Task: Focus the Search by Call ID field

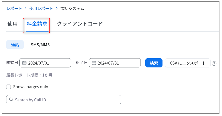Action: (64, 100)
